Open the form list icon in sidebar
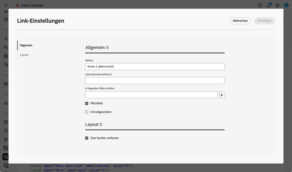Screen dimensions: 292x172 pos(6,122)
